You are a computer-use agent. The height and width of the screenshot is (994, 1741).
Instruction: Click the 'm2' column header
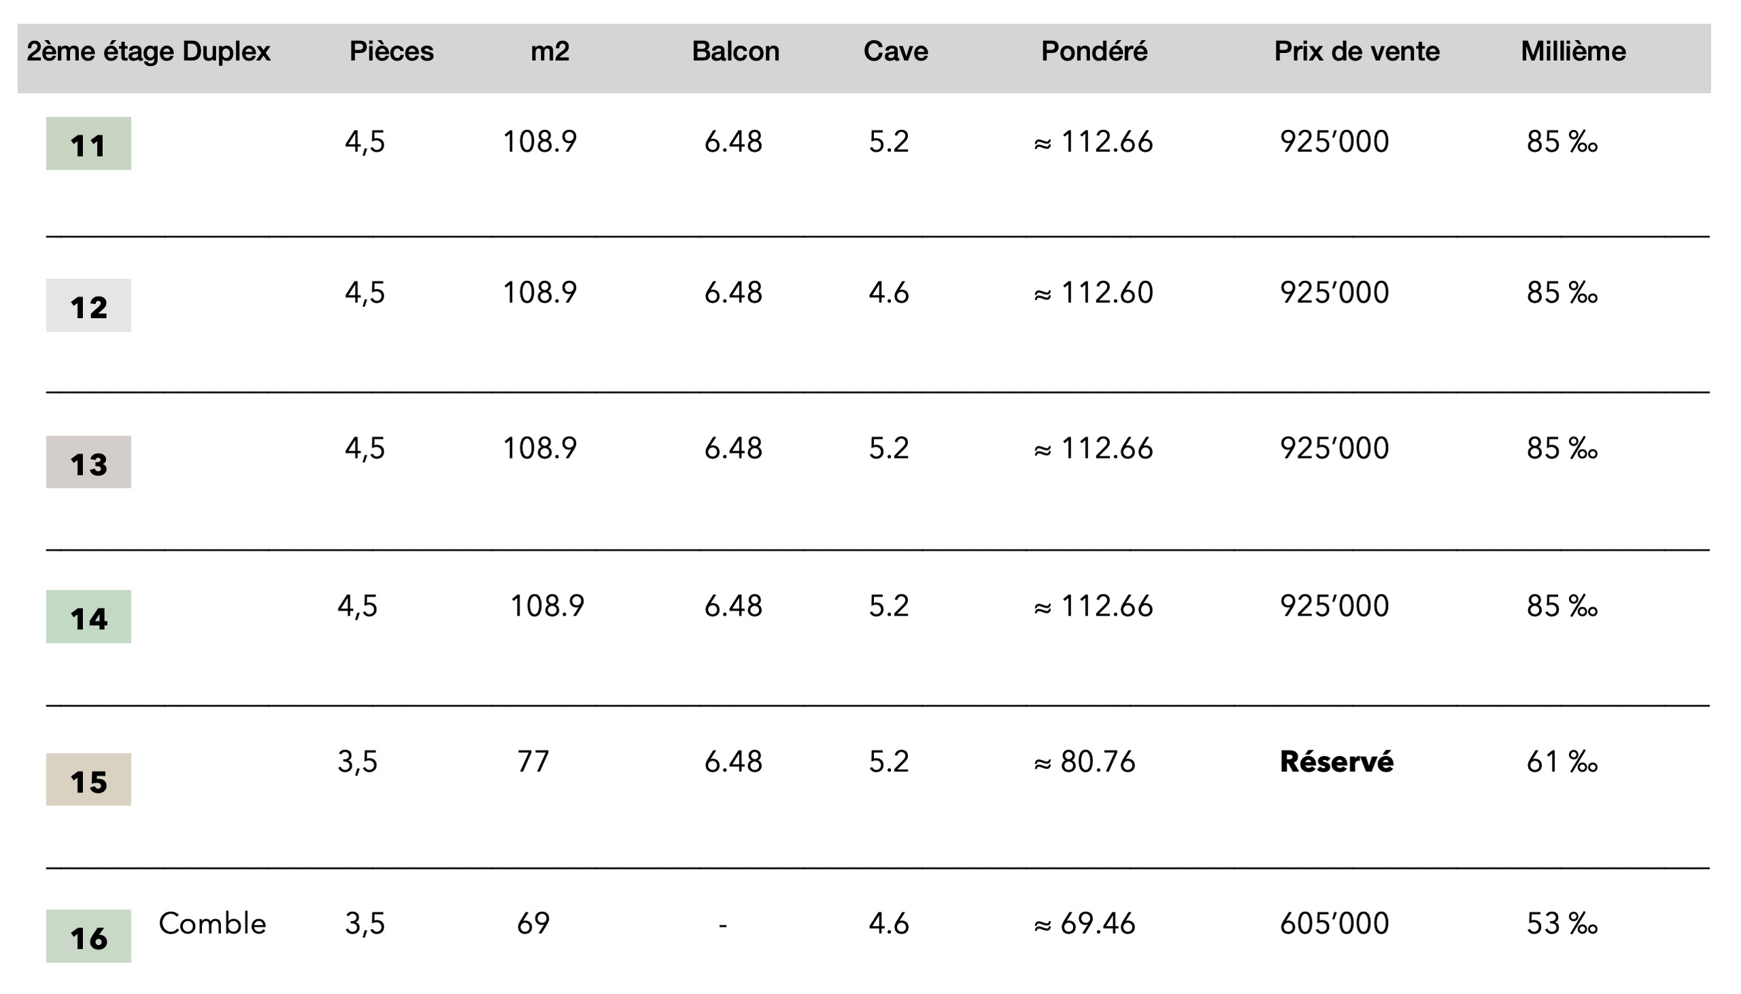(x=550, y=51)
